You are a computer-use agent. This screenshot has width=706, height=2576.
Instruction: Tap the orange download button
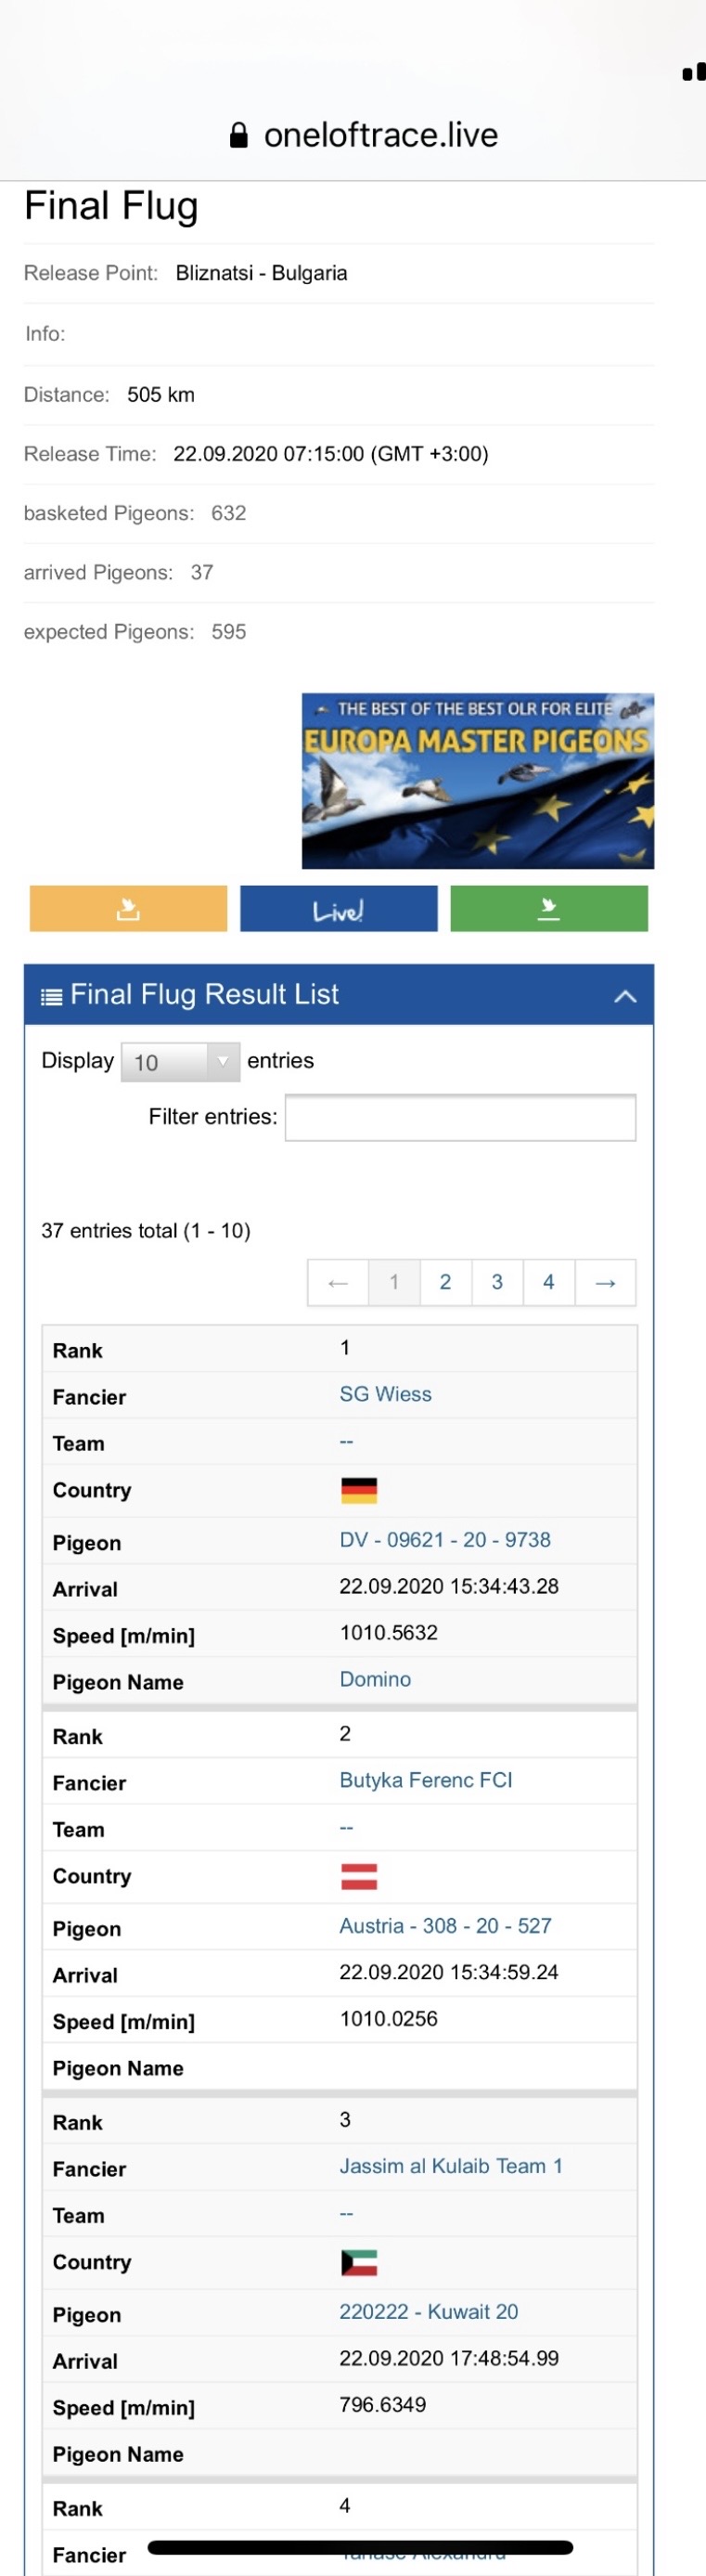pyautogui.click(x=128, y=908)
